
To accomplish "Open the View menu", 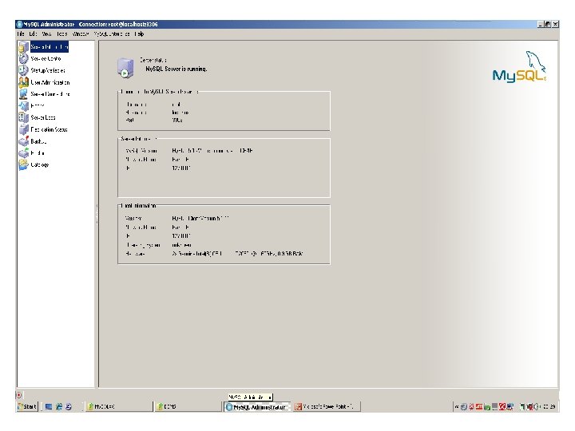I will click(x=46, y=34).
